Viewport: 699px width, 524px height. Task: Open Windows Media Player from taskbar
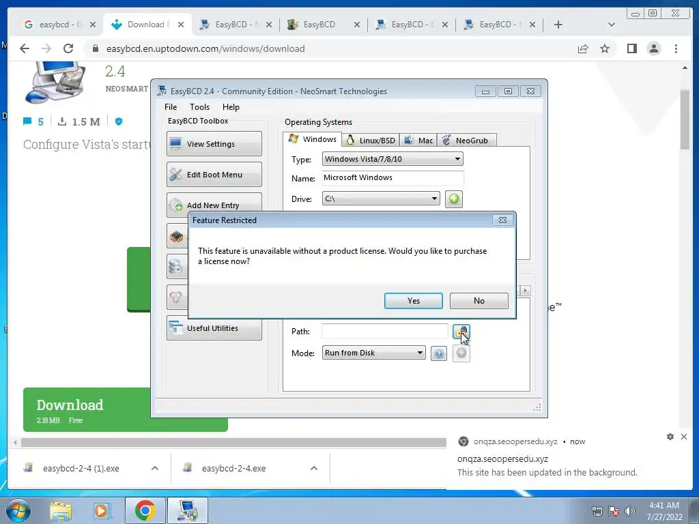point(102,511)
